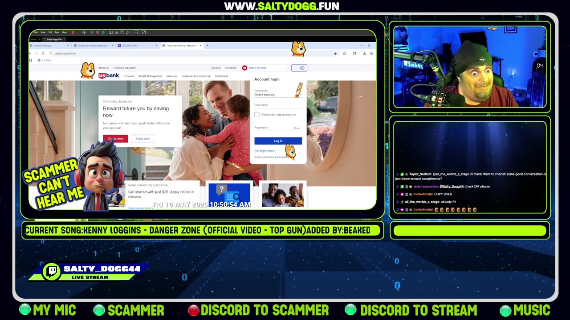Open the About us link
Image resolution: width=570 pixels, height=320 pixels.
coord(104,68)
